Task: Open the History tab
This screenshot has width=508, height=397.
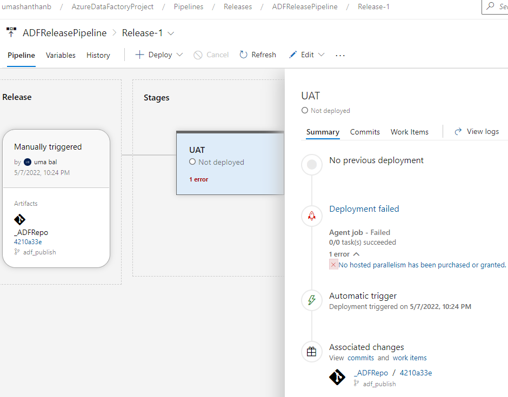Action: coord(98,55)
